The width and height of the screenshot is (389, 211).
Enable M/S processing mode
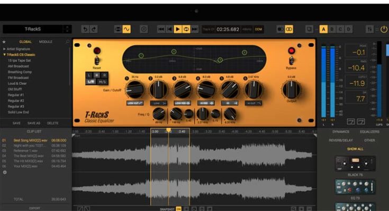[x=103, y=82]
